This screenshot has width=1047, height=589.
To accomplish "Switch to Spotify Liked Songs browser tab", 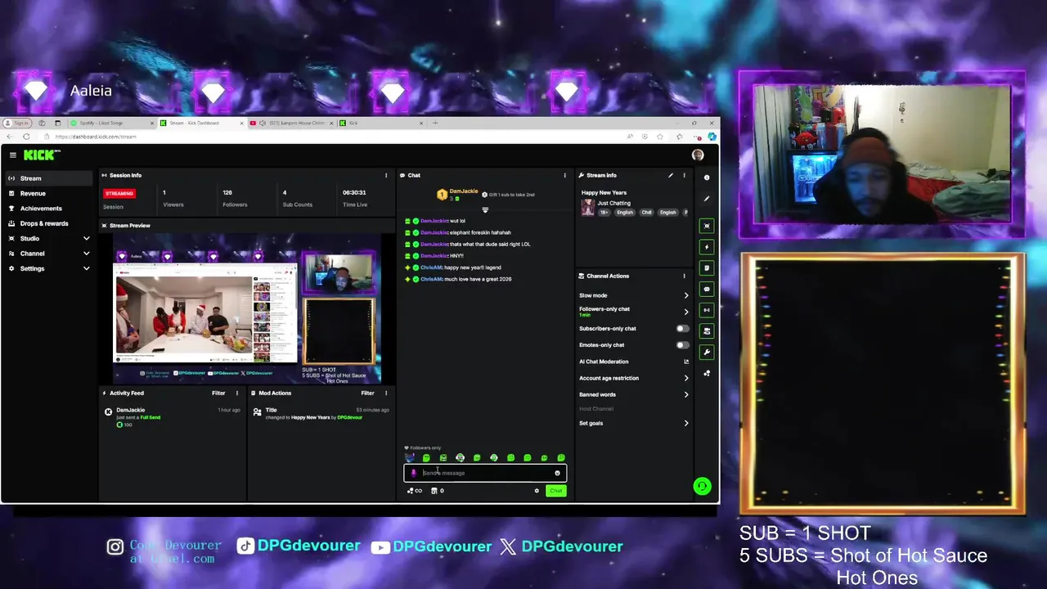I will tap(112, 123).
